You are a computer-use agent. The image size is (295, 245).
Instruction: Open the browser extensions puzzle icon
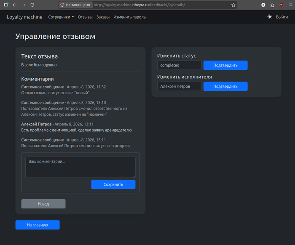click(x=272, y=5)
